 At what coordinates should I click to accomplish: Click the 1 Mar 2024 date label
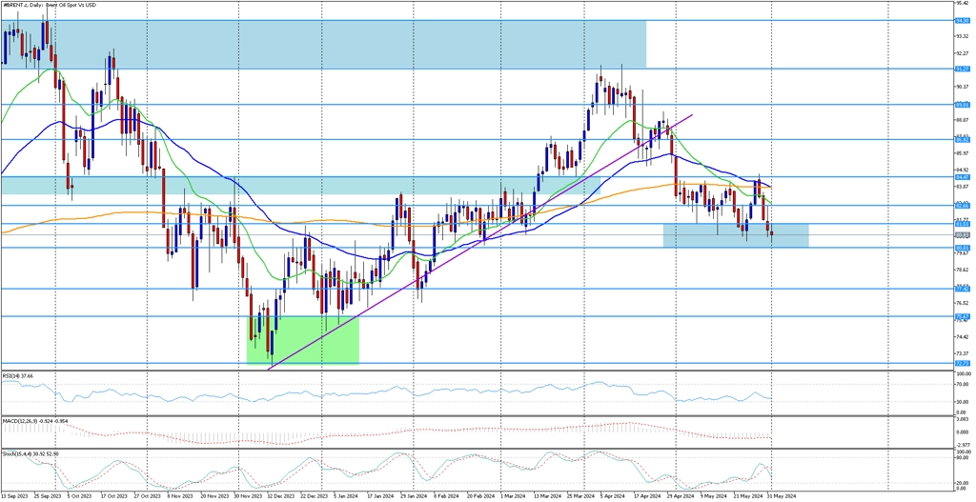pos(515,496)
